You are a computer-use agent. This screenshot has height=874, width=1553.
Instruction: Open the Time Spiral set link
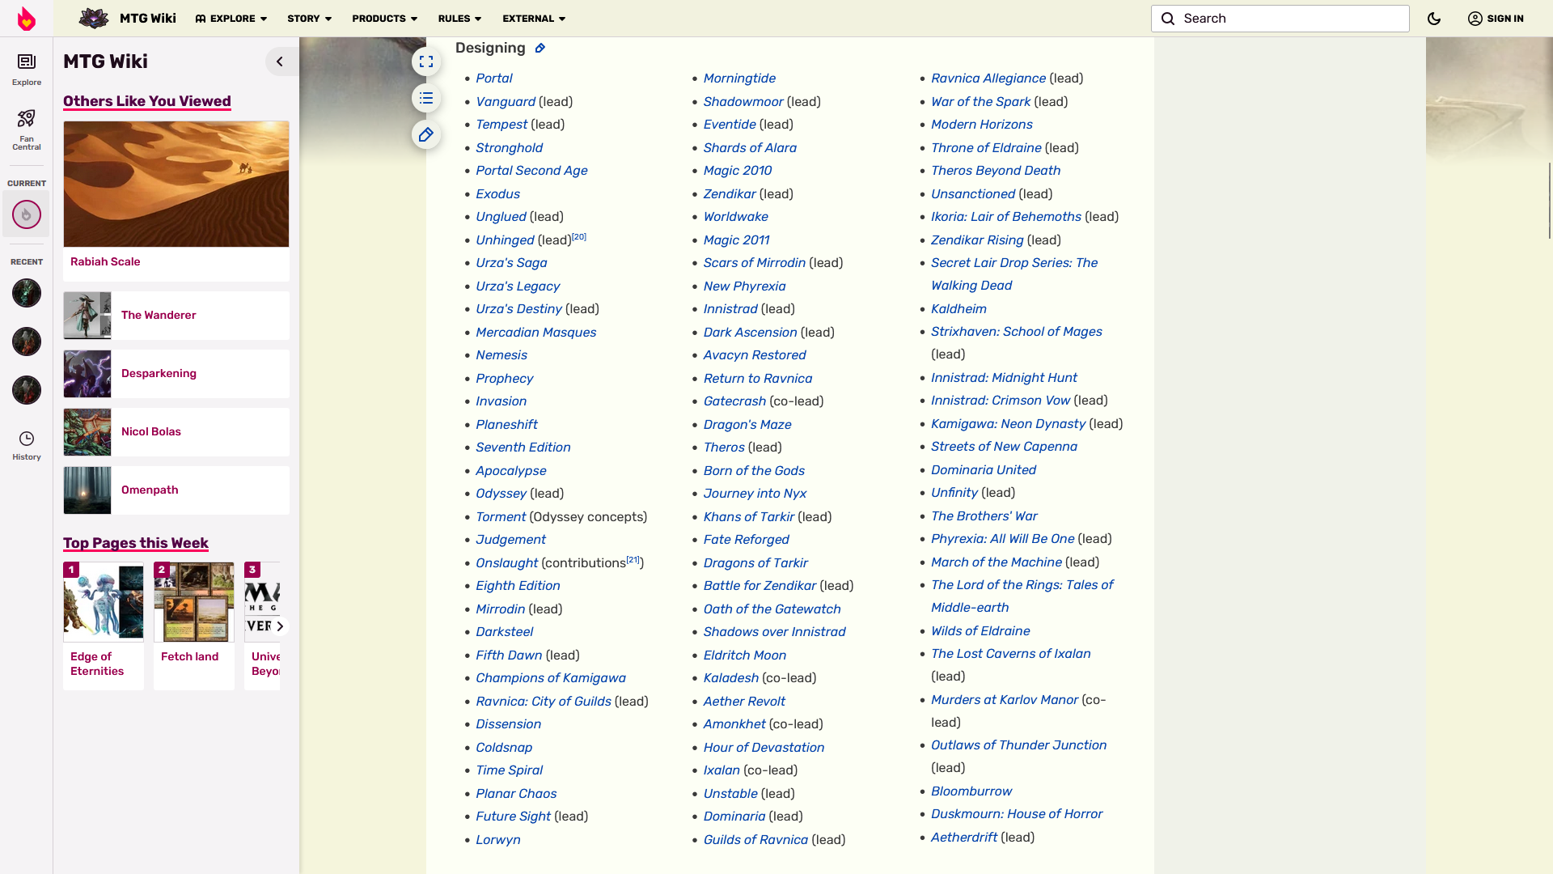click(x=509, y=770)
